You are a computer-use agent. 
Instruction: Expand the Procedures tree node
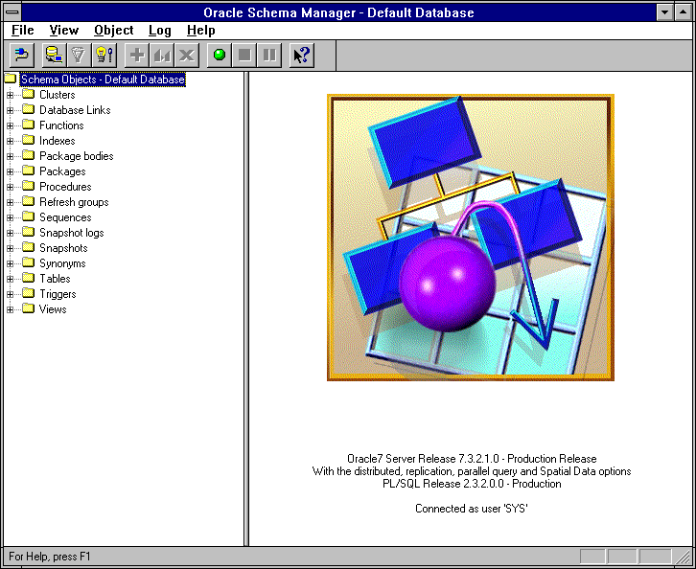(x=11, y=187)
